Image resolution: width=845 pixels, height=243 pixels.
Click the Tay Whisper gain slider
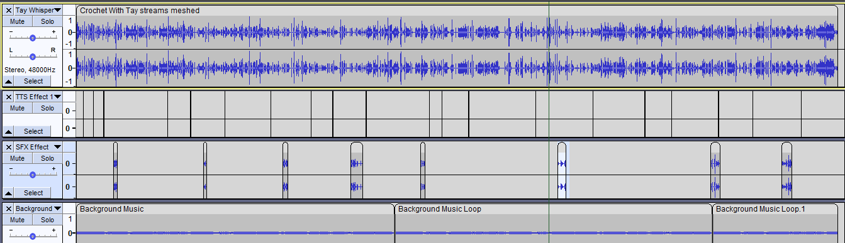(33, 37)
